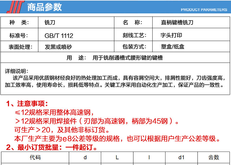Select the 标准号 label
Viewport: 231px width, 165px height.
coord(18,36)
